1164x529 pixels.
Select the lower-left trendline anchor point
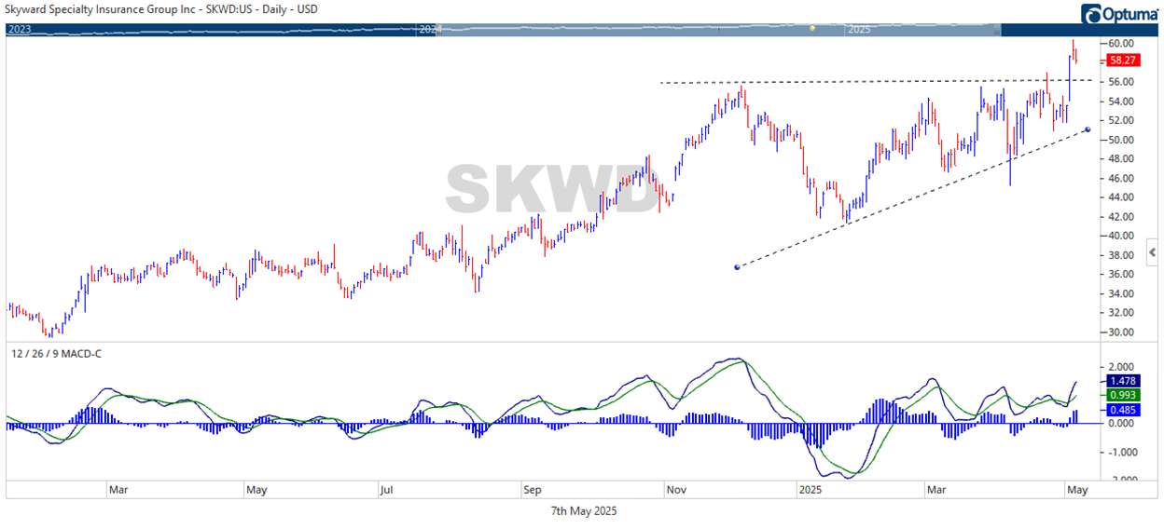coord(737,267)
